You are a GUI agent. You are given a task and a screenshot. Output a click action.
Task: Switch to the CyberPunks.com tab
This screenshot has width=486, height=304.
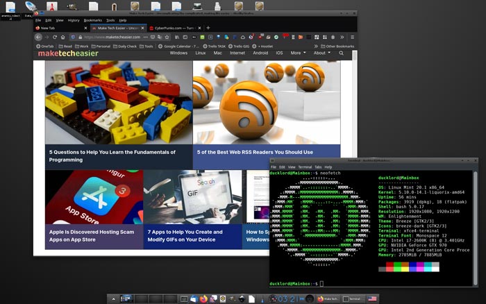click(x=170, y=28)
